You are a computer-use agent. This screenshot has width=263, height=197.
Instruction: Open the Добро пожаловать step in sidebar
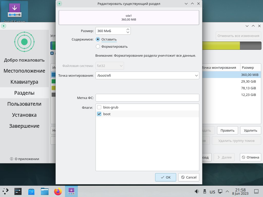[24, 60]
